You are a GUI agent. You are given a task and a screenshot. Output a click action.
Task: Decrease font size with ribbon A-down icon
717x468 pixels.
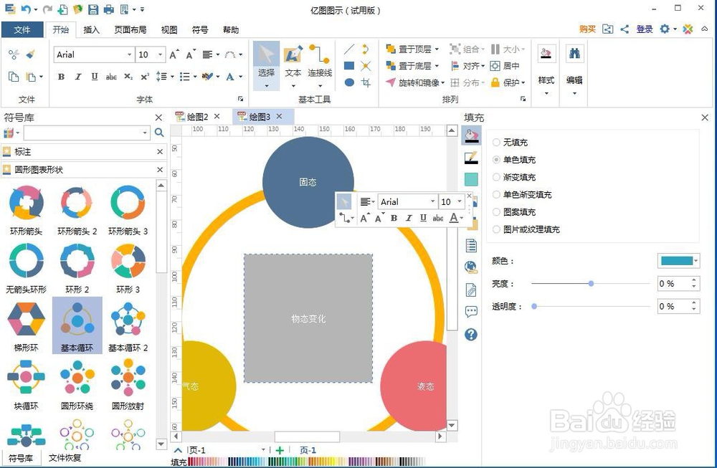point(191,54)
